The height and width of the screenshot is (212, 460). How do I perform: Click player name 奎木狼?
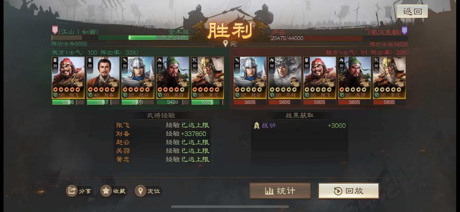coord(179,32)
